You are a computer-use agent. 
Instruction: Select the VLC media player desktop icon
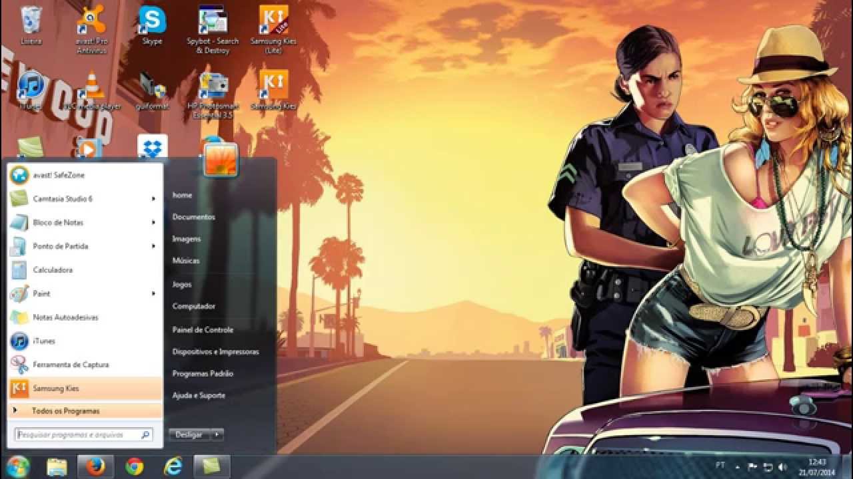click(x=91, y=90)
